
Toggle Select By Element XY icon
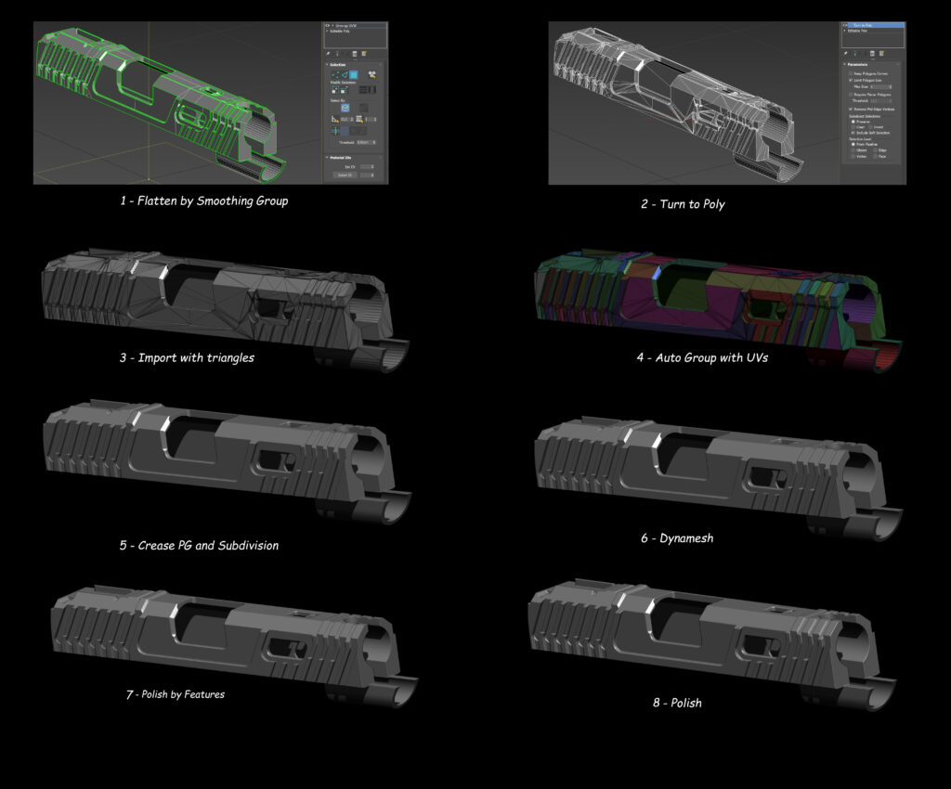coord(371,74)
